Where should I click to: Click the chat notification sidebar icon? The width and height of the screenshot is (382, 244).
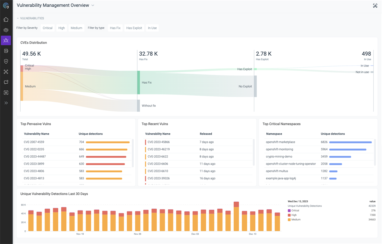pos(6,82)
